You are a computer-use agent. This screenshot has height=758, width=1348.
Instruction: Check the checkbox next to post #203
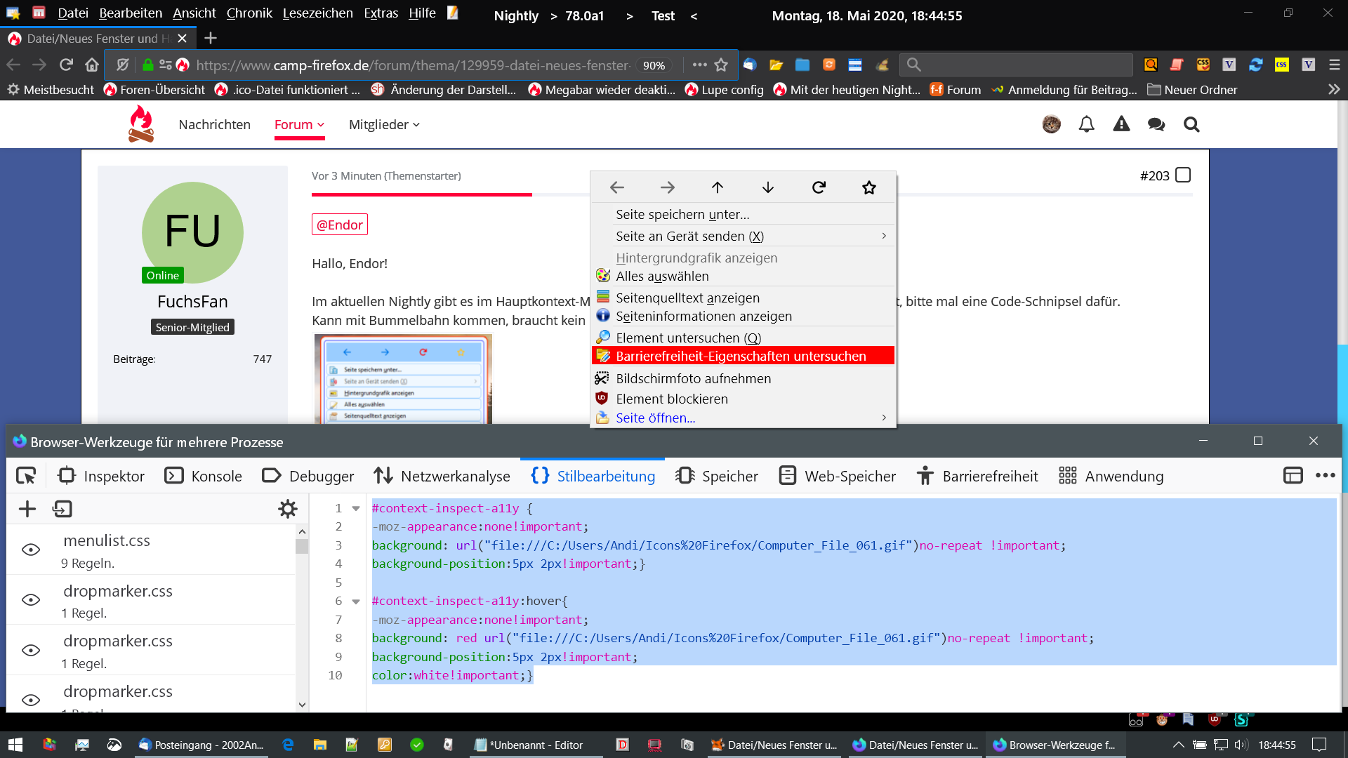pyautogui.click(x=1183, y=175)
